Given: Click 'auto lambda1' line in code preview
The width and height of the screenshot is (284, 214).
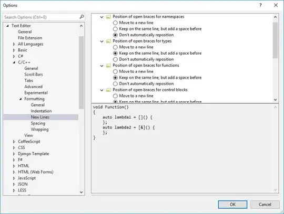Looking at the screenshot, I should click(x=127, y=117).
